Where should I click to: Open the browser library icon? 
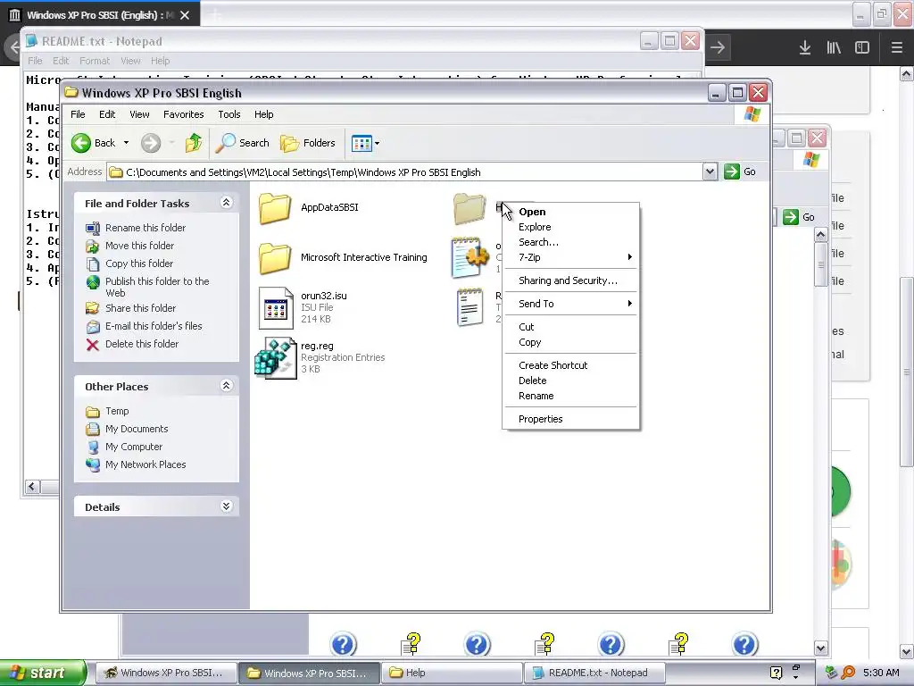pos(834,47)
